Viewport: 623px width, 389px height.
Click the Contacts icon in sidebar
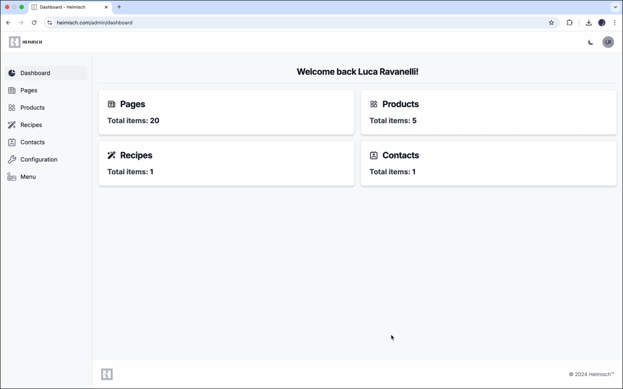pos(12,142)
